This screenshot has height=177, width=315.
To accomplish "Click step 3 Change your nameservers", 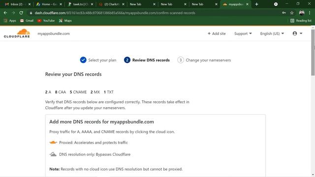I will 204,60.
